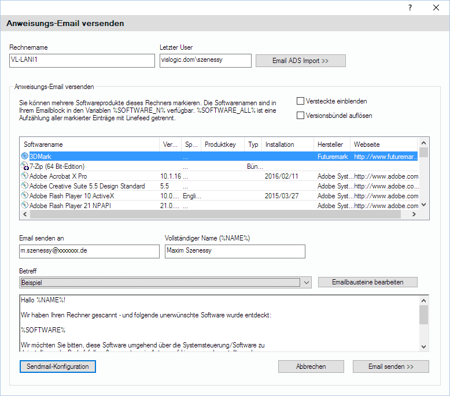Select Adobe Acrobat X Pro entry
Screen dimensions: 450x396
[58, 176]
